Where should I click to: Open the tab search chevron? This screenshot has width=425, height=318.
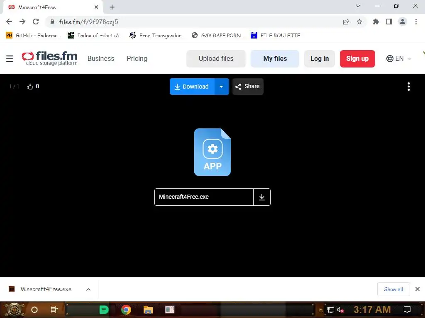358,6
